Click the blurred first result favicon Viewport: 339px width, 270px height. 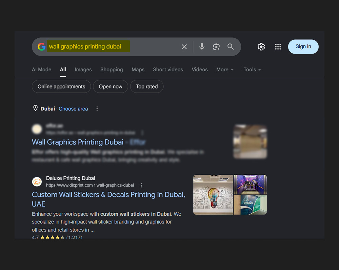pos(37,129)
